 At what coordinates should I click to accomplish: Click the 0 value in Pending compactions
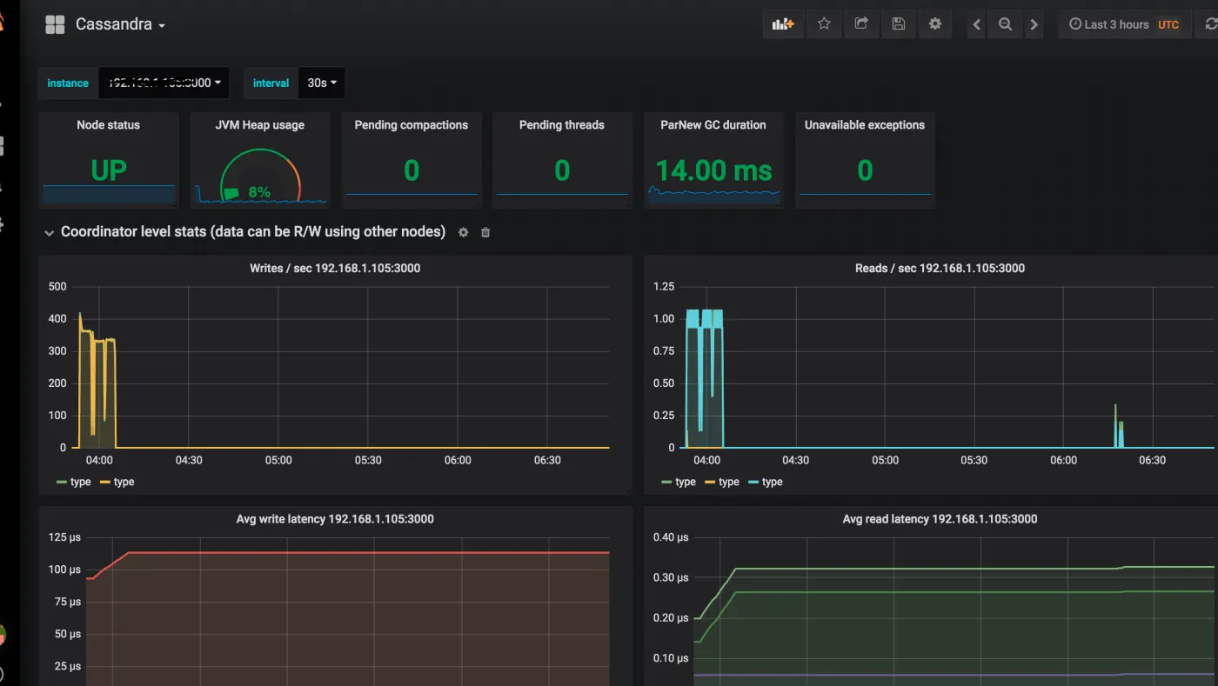(x=412, y=170)
